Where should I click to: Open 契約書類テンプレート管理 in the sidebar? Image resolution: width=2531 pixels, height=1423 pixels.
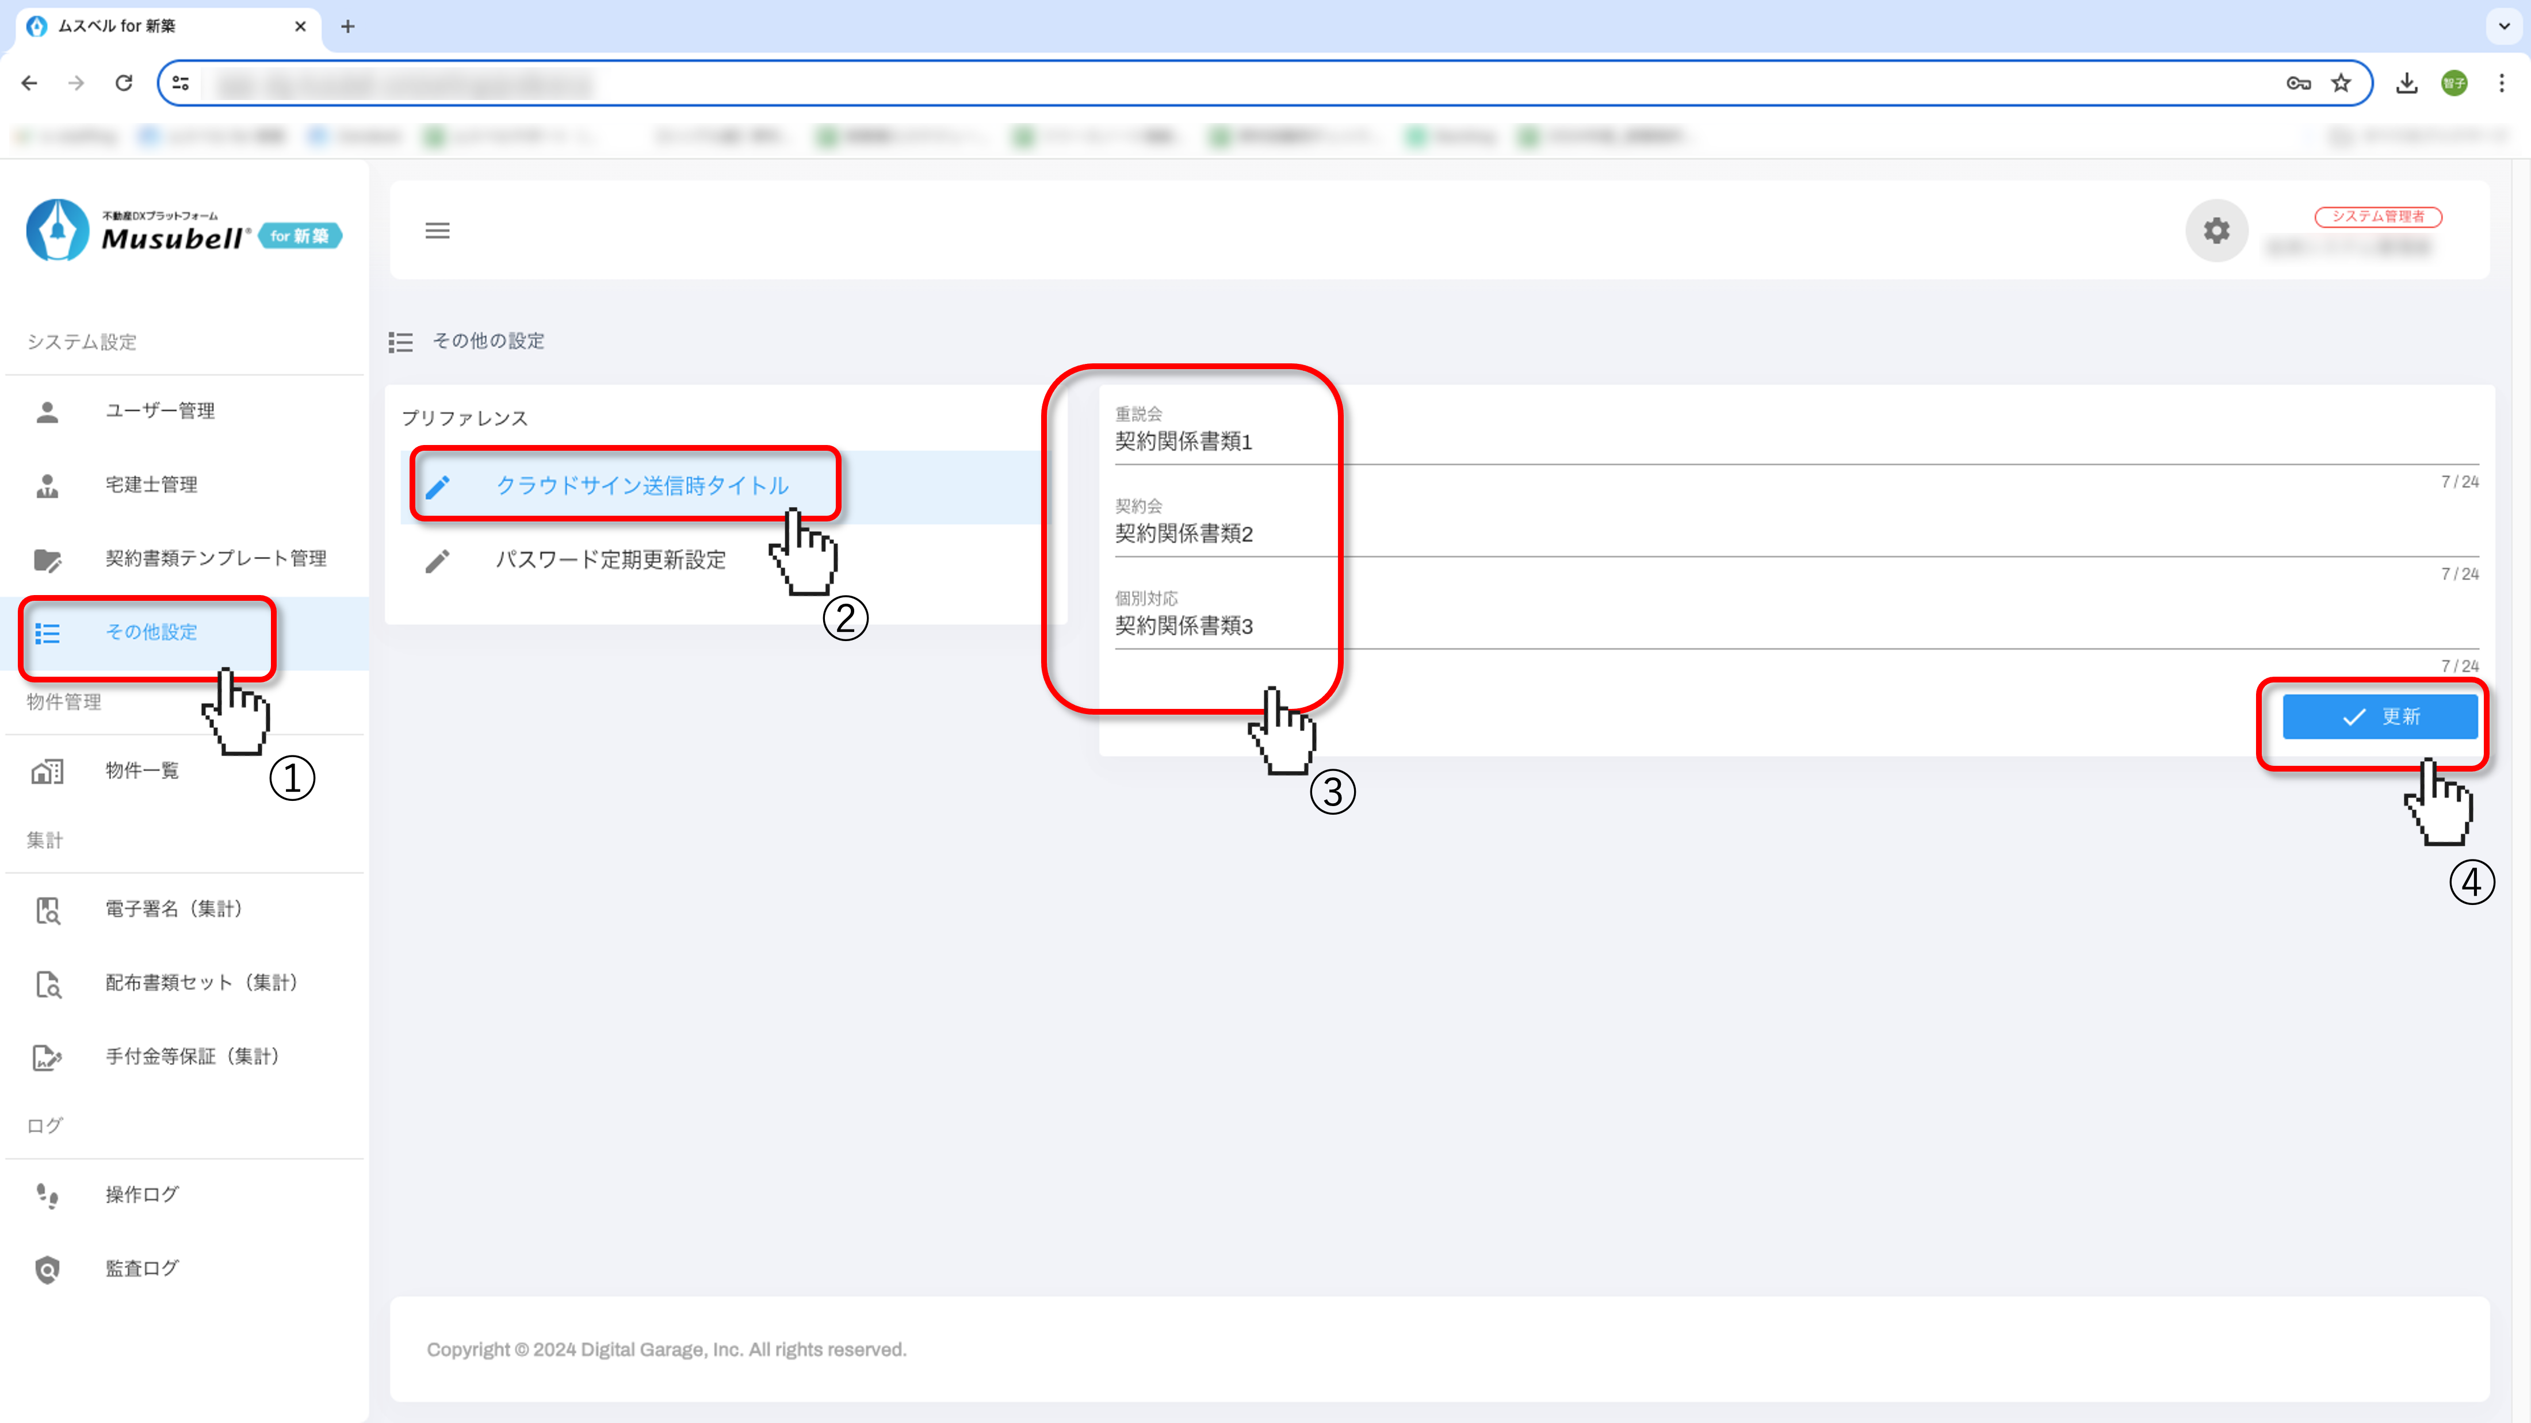coord(215,558)
